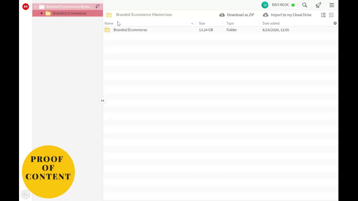Click the rocket icon in top bar
The image size is (358, 201).
(318, 5)
